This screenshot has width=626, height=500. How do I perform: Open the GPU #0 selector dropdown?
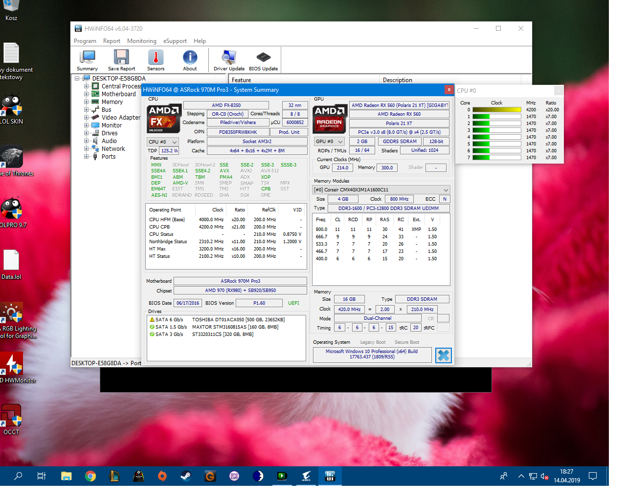pos(329,141)
